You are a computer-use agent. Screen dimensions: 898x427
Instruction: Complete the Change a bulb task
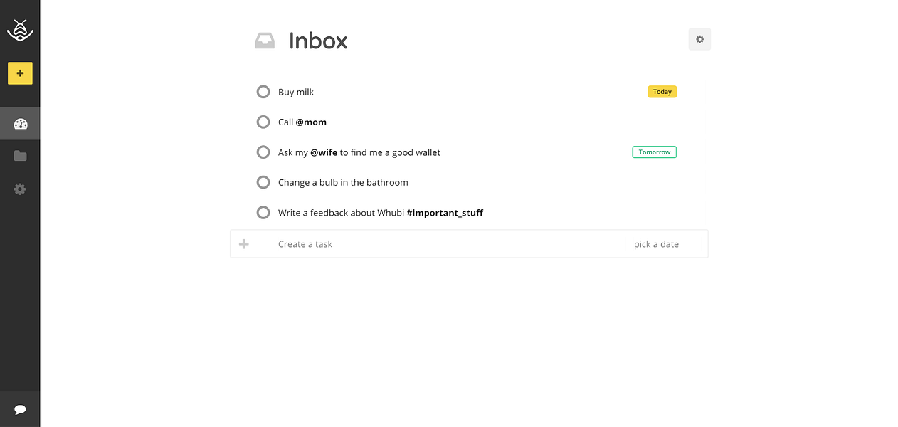263,183
